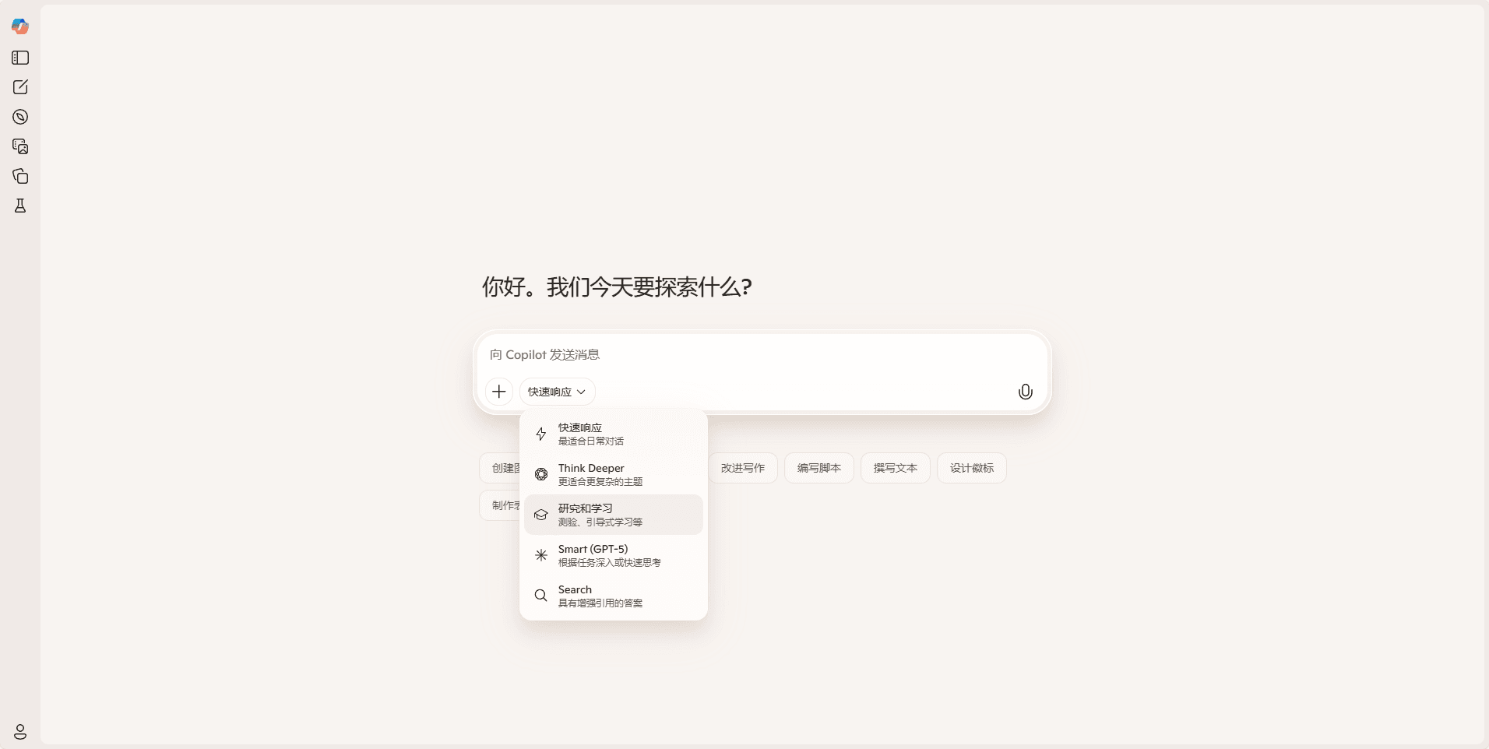Screen dimensions: 1489x749
Task: Select 研究和学习 mode option
Action: 613,515
